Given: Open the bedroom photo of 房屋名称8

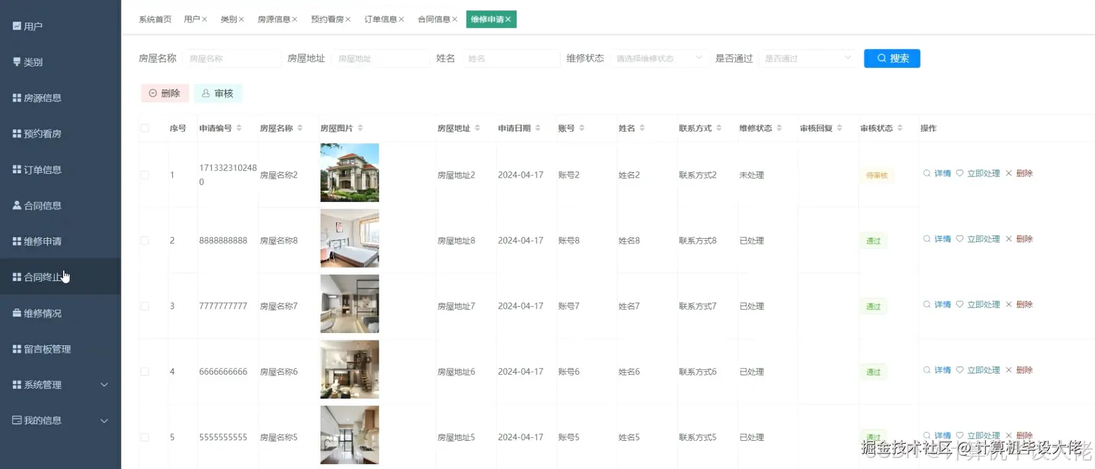Looking at the screenshot, I should (349, 238).
